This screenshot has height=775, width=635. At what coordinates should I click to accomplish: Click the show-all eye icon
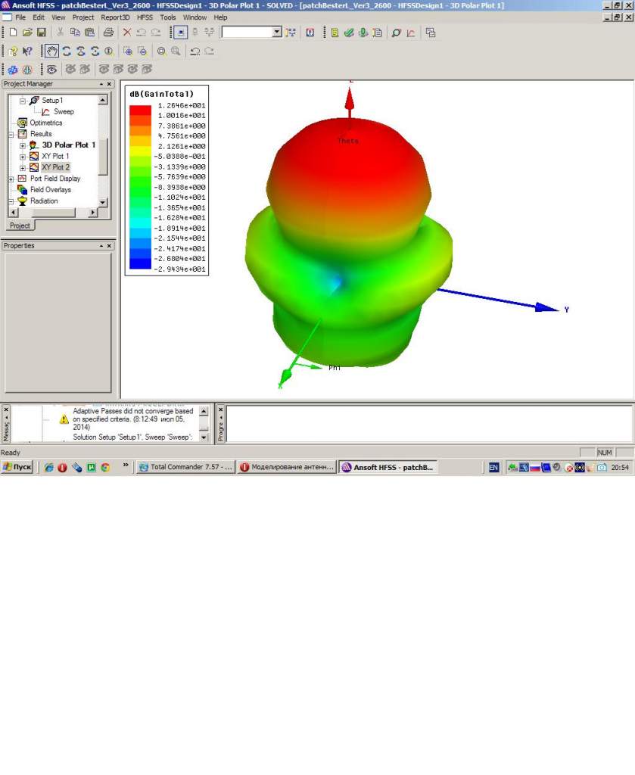coord(51,69)
